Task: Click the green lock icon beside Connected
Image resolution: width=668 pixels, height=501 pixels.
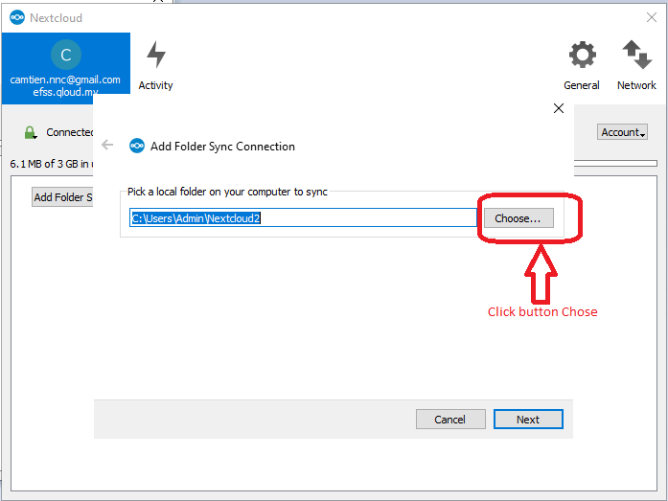Action: click(x=30, y=132)
